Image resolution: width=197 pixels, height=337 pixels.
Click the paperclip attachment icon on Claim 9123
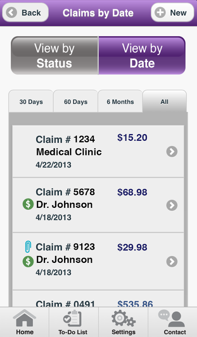tap(28, 246)
